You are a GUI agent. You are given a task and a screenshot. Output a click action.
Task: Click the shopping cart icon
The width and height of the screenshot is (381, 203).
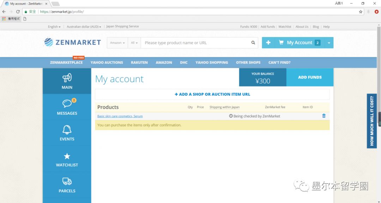point(281,42)
